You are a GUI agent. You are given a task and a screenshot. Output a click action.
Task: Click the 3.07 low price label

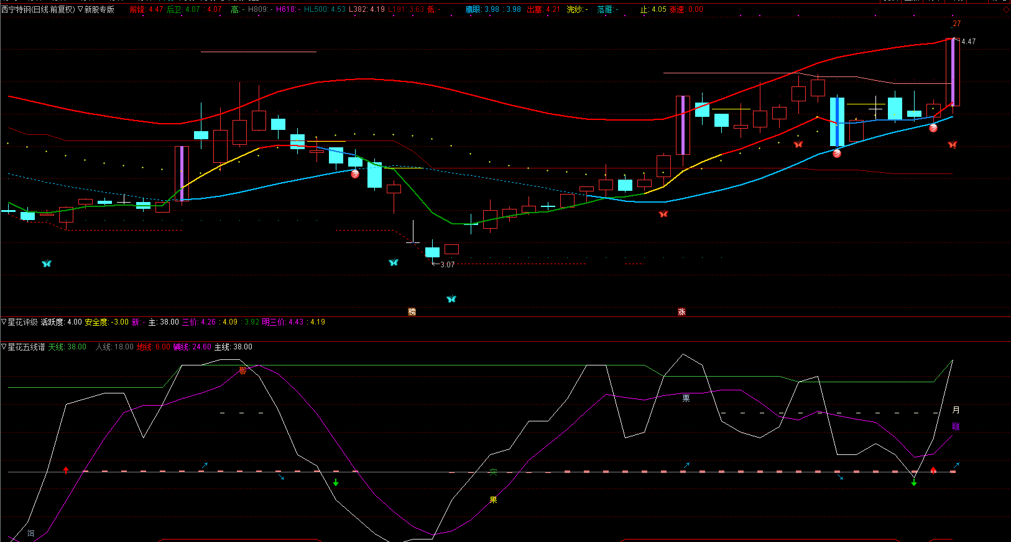pos(447,265)
